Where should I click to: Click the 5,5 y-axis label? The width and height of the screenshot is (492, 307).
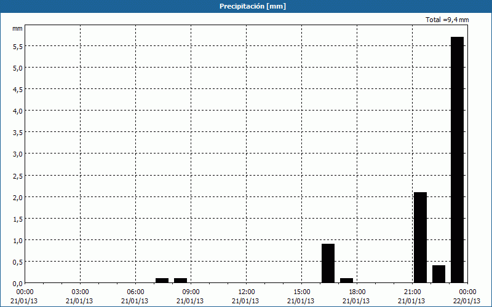17,47
